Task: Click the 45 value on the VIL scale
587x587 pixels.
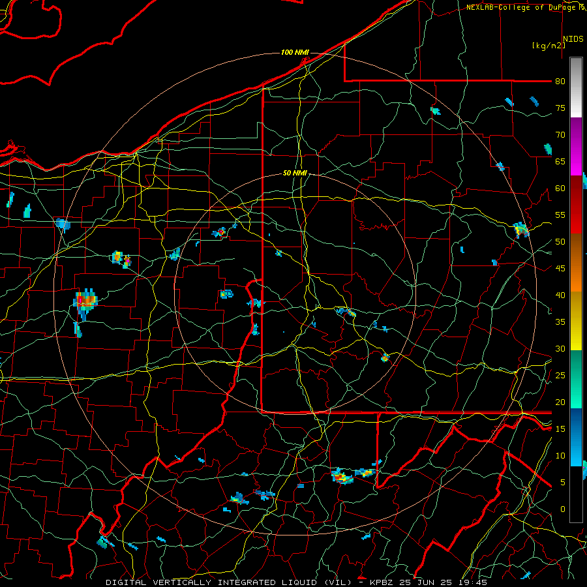Action: pos(560,269)
